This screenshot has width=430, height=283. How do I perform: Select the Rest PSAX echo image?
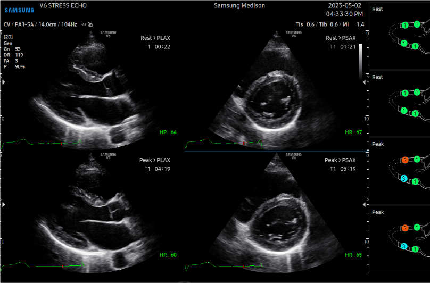coord(276,90)
